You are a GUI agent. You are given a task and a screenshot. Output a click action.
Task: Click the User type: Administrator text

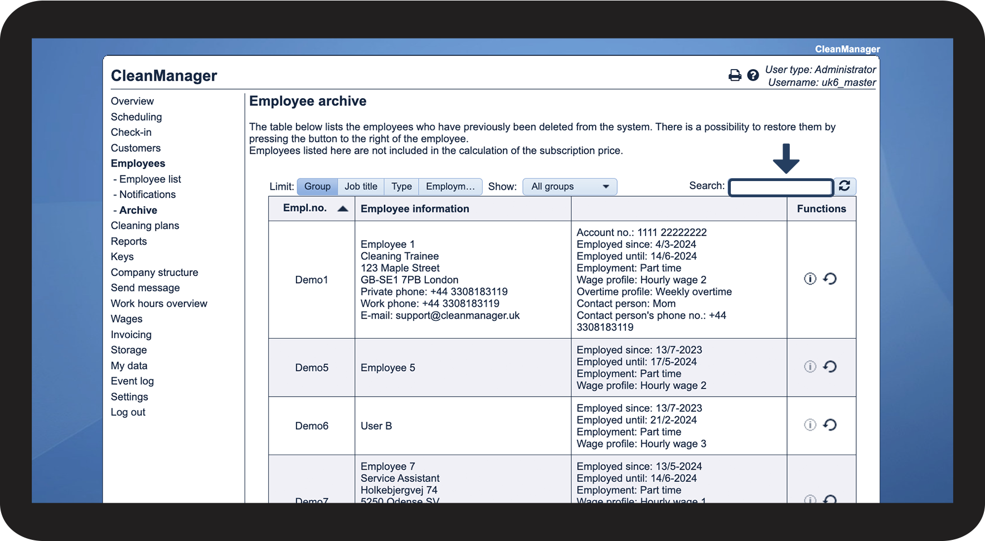[x=821, y=70]
